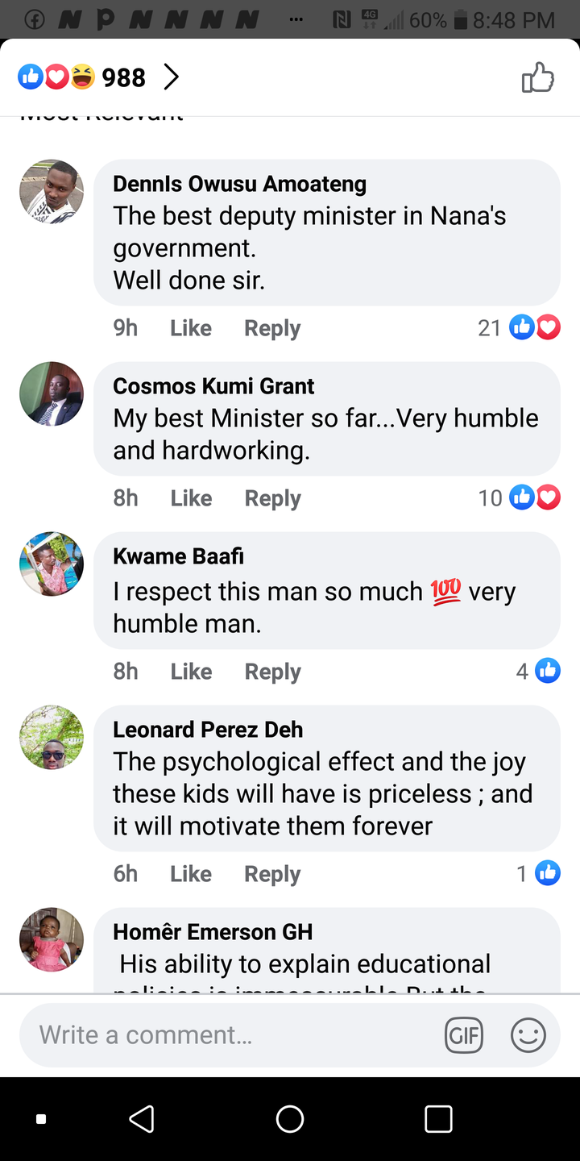
Task: Open the emoji smiley picker
Action: (528, 1035)
